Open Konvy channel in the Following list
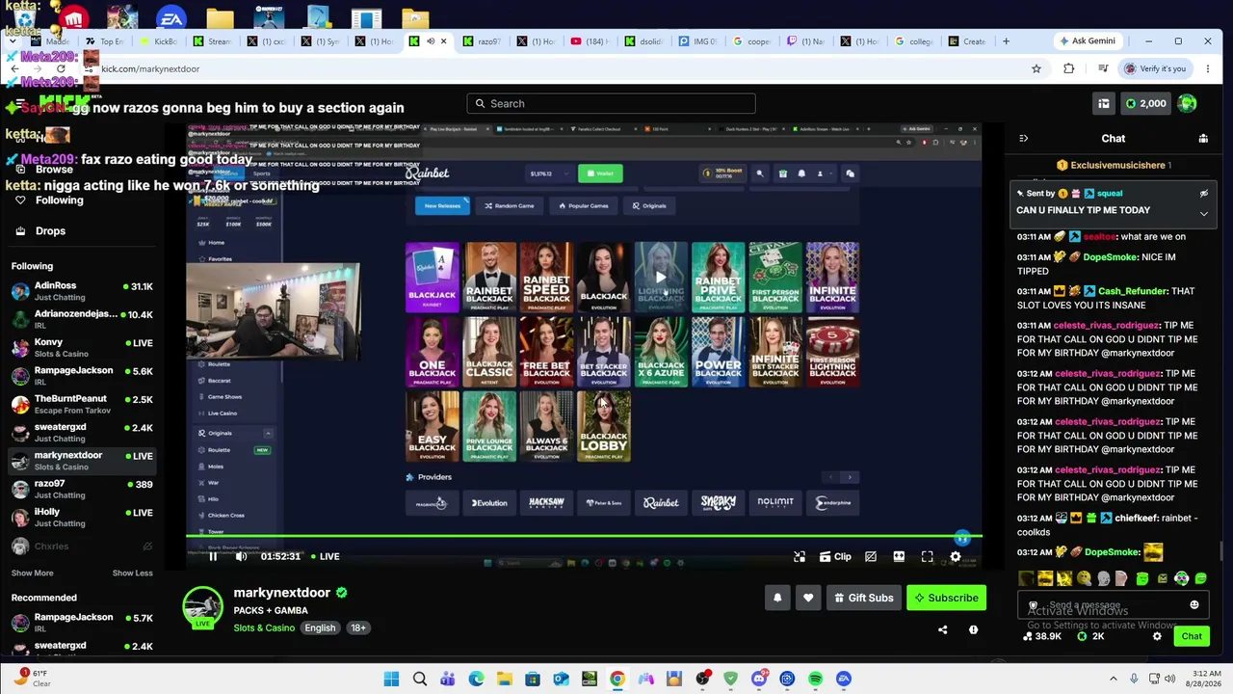Image resolution: width=1233 pixels, height=694 pixels. pos(81,348)
